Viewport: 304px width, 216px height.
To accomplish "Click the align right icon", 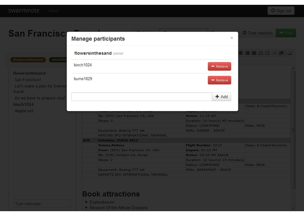I will [247, 53].
